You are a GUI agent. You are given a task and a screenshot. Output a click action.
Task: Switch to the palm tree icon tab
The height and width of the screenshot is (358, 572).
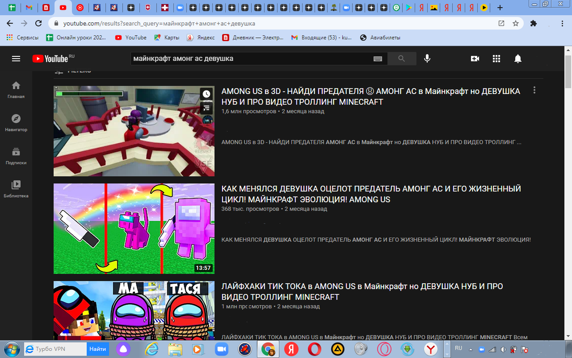click(x=334, y=8)
